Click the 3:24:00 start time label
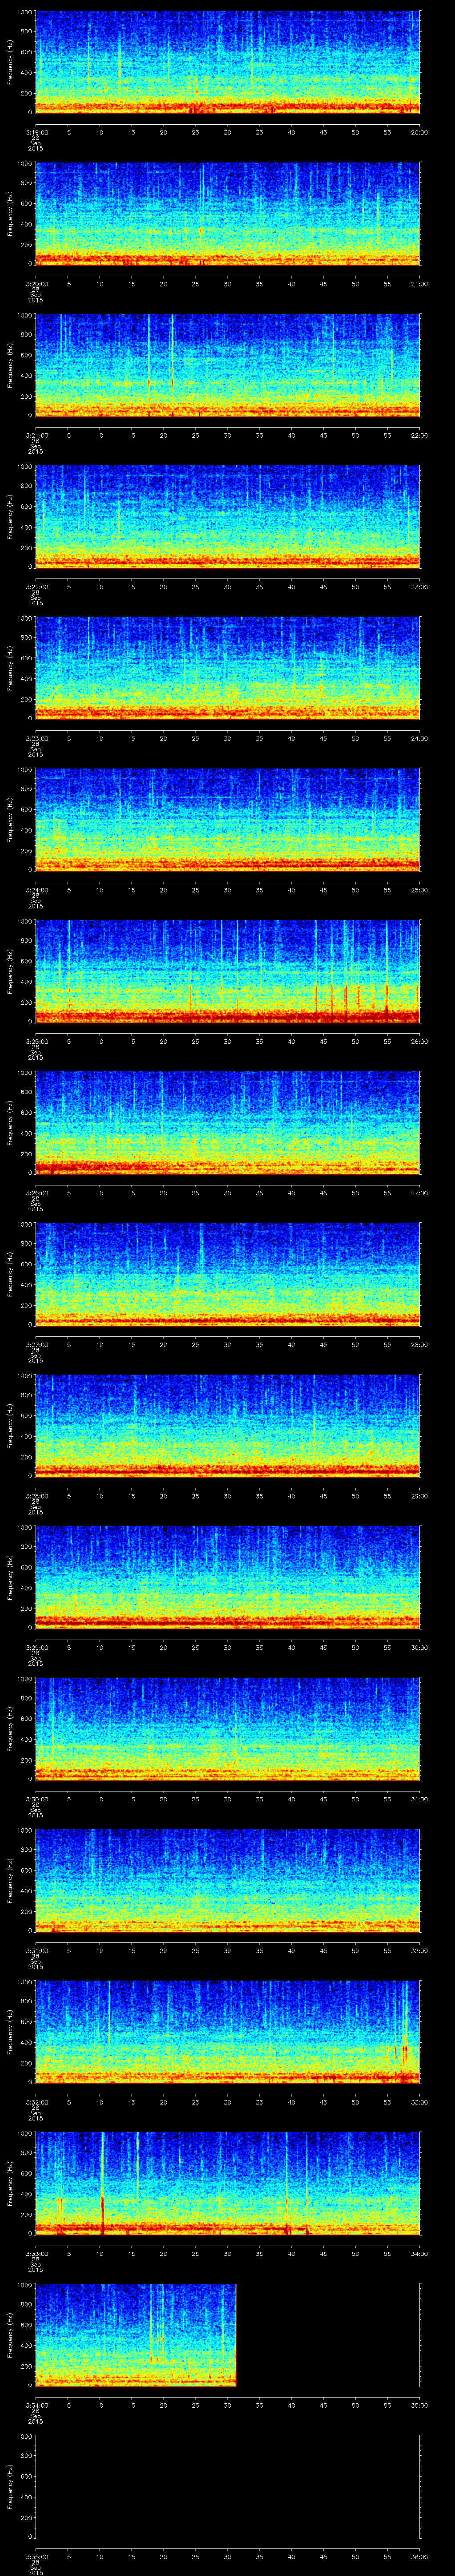Viewport: 455px width, 2576px height. tap(36, 890)
